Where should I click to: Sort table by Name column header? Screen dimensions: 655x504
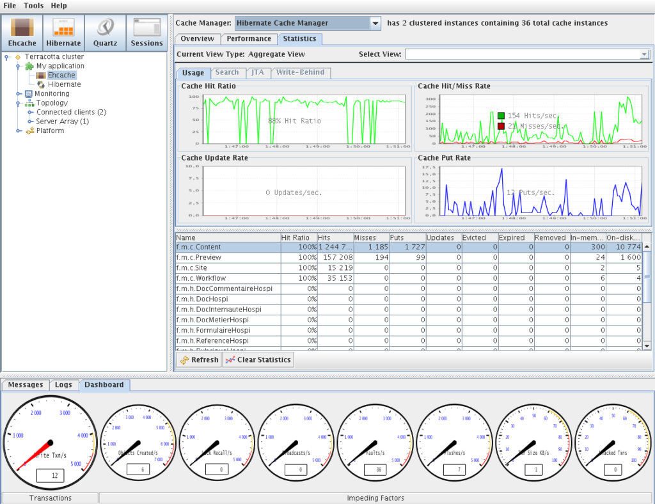point(228,237)
